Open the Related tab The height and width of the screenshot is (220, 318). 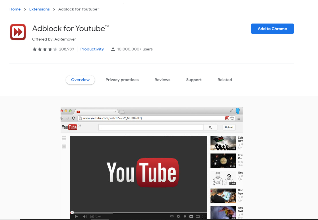coord(225,80)
